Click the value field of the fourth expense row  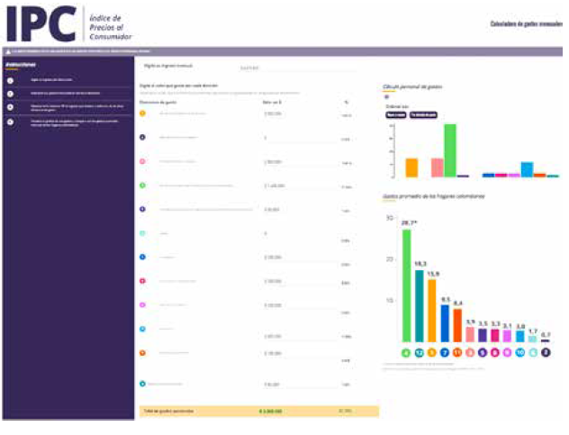point(274,186)
